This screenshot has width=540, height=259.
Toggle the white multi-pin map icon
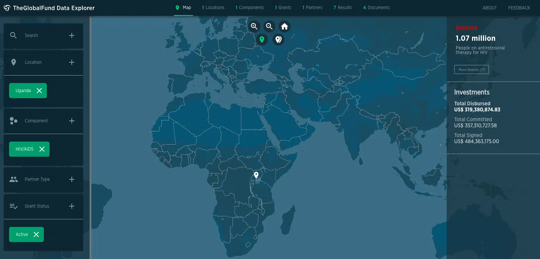pyautogui.click(x=279, y=39)
